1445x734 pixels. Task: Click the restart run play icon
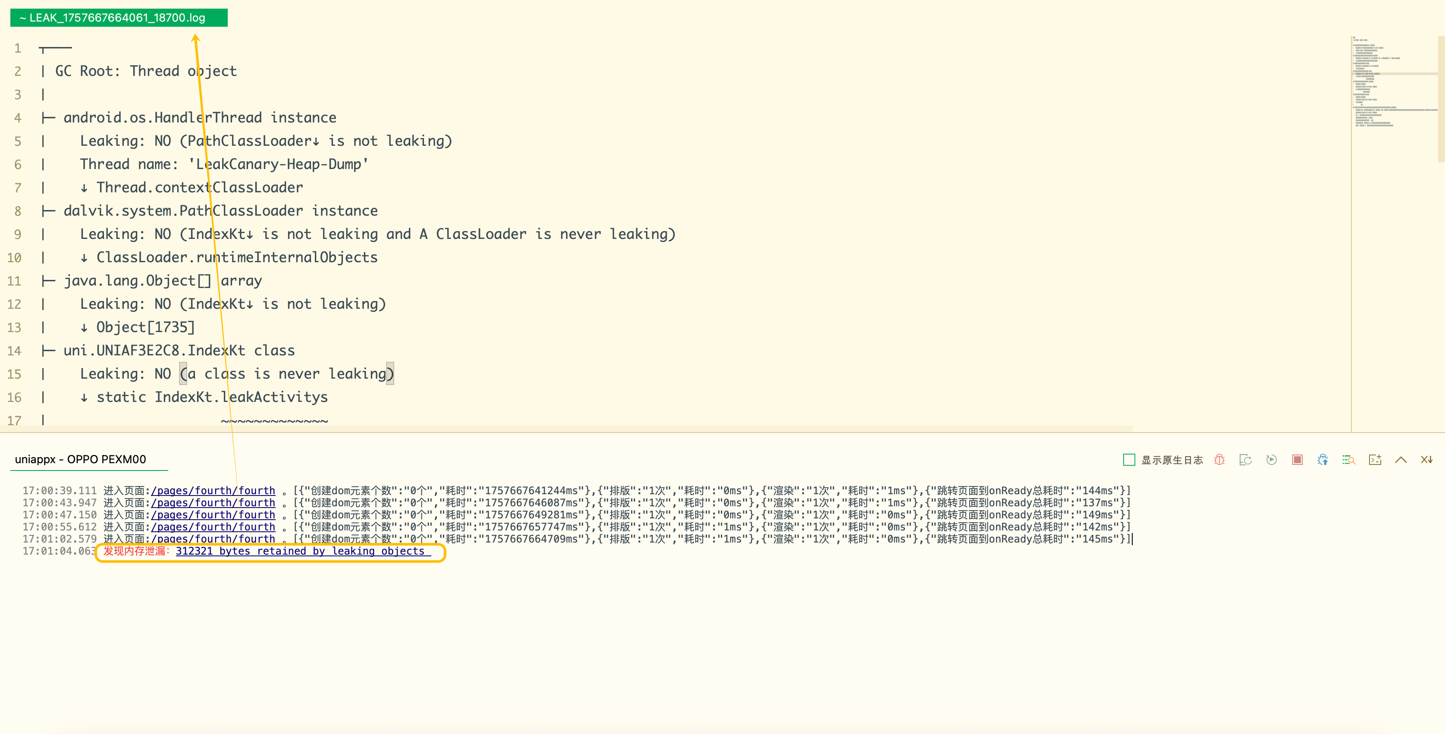[x=1271, y=460]
